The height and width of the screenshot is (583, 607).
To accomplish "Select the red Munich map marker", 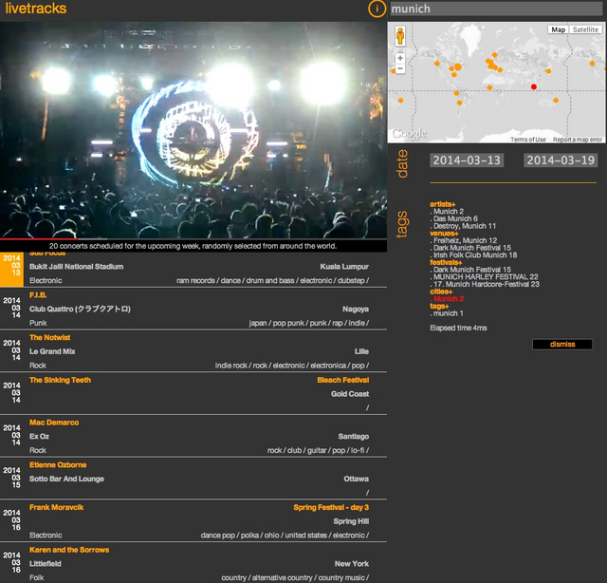I will coord(534,86).
